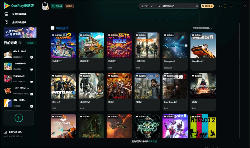
Task: Select Gladio Mori in my games
Action: click(19, 54)
